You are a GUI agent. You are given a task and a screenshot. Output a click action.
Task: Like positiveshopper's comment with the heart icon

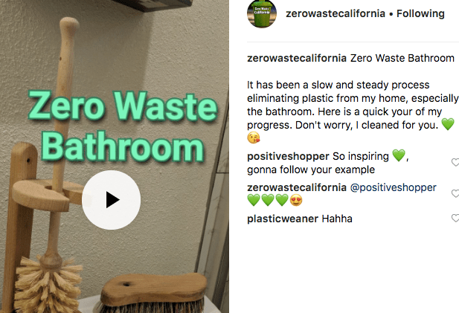click(x=455, y=162)
